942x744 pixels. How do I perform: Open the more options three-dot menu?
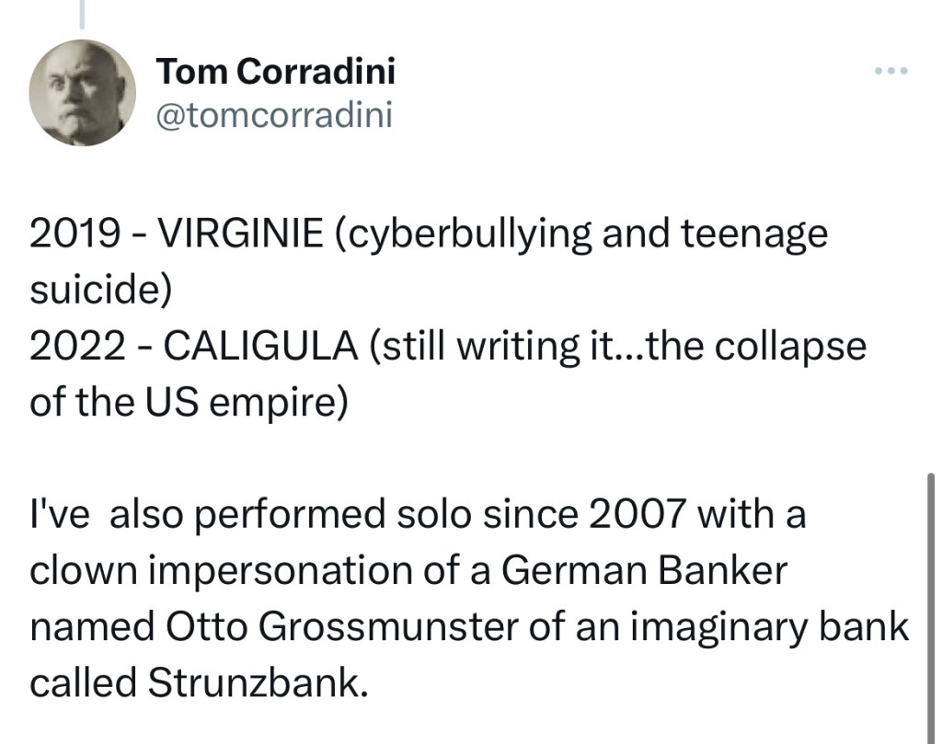[891, 71]
